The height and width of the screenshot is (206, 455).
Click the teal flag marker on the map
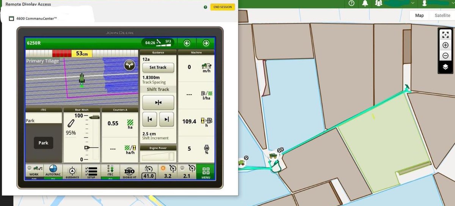pos(407,87)
